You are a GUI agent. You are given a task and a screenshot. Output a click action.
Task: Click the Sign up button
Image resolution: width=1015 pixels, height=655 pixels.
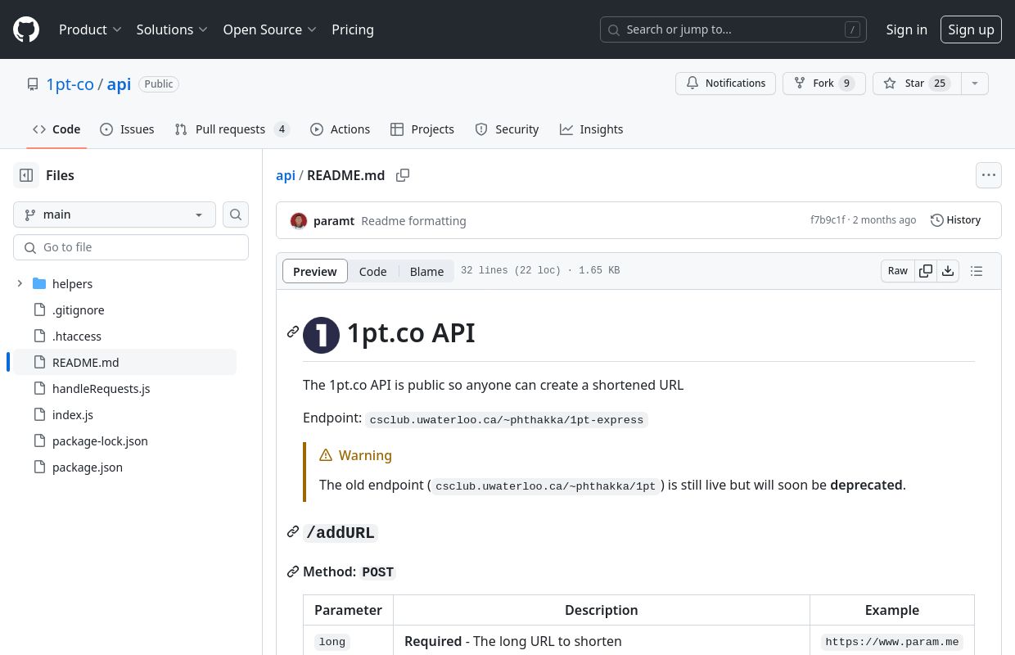(x=971, y=29)
